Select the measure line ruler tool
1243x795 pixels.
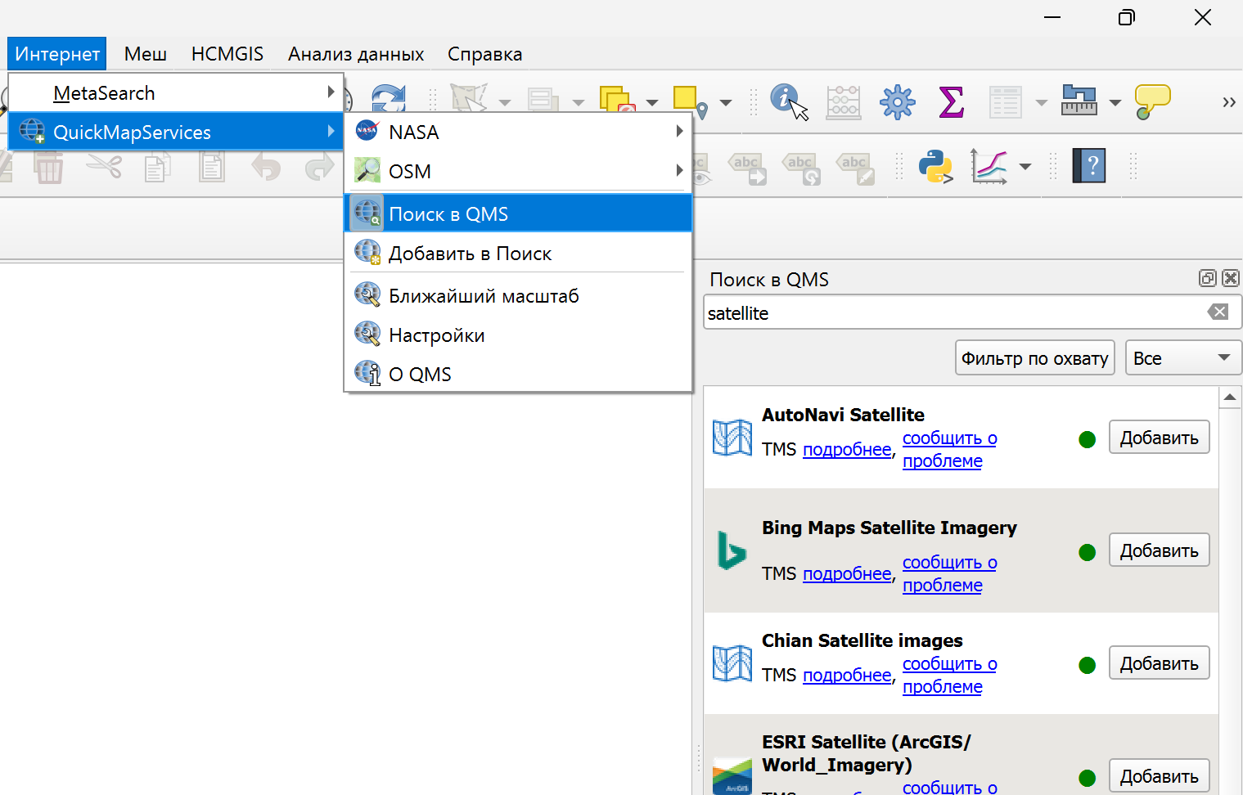pos(1079,101)
